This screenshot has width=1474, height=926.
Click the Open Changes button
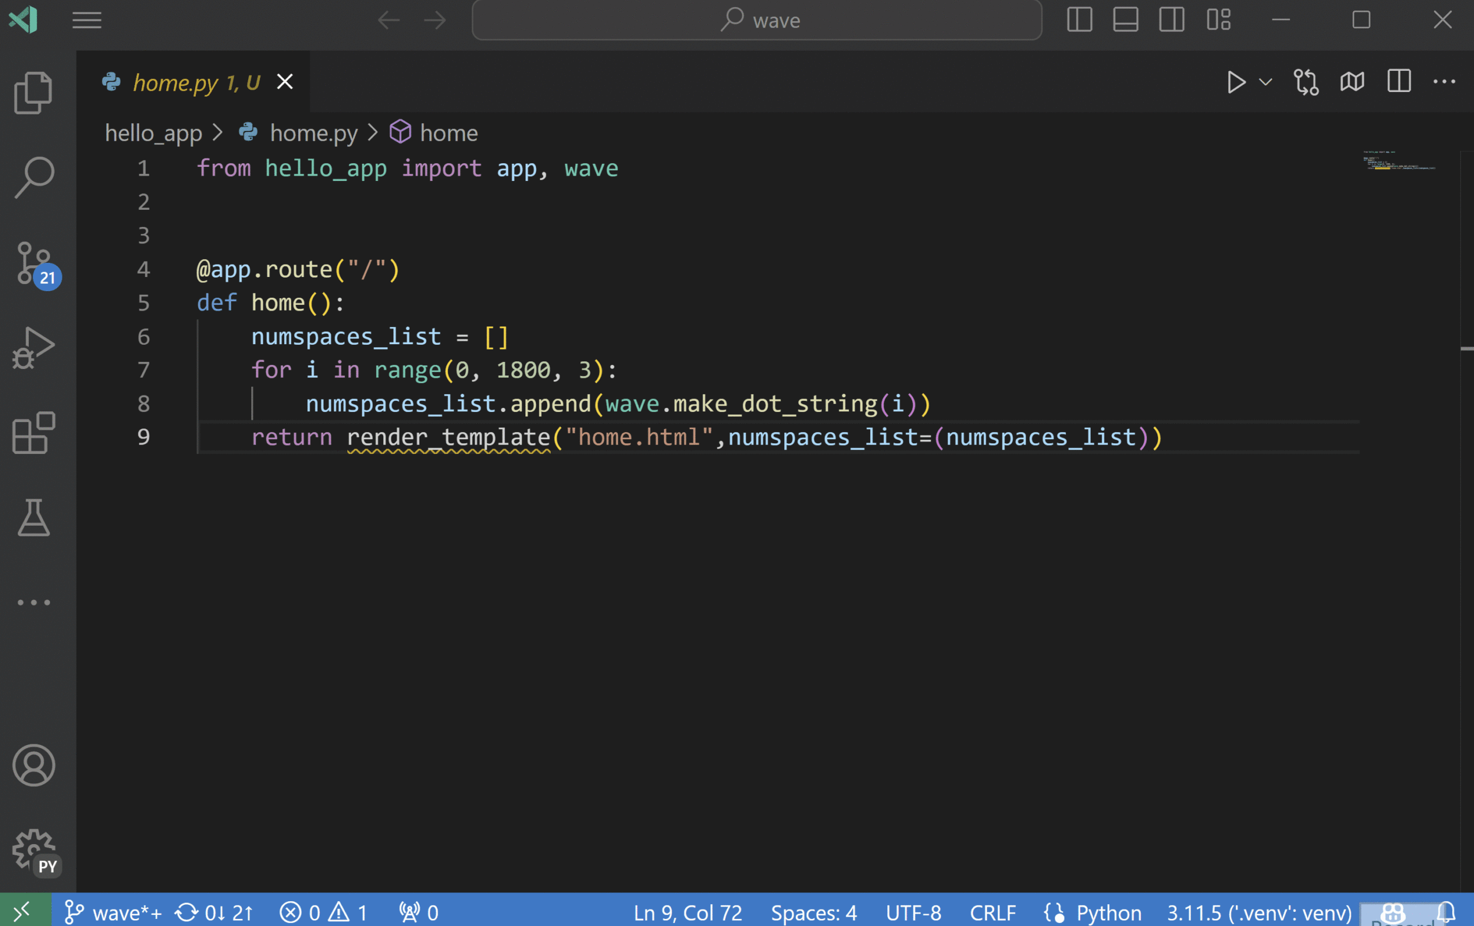click(1305, 81)
